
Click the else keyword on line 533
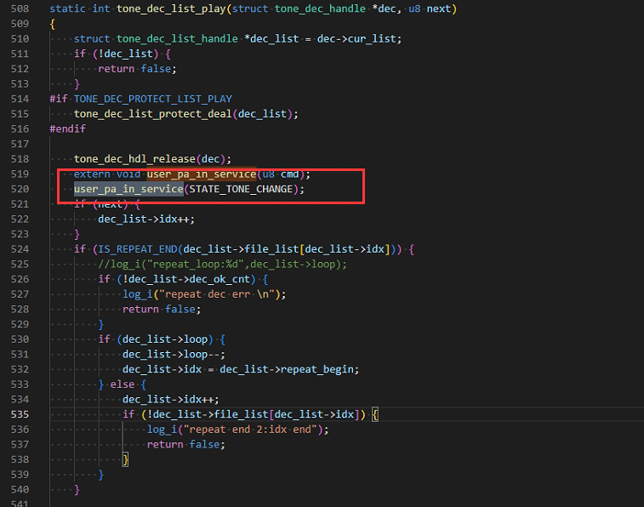[x=123, y=385]
